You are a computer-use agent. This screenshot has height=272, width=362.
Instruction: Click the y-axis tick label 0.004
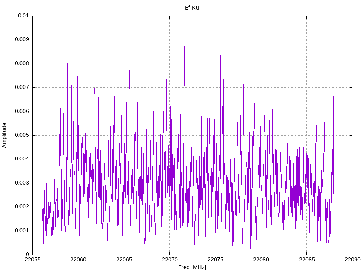[x=22, y=159]
